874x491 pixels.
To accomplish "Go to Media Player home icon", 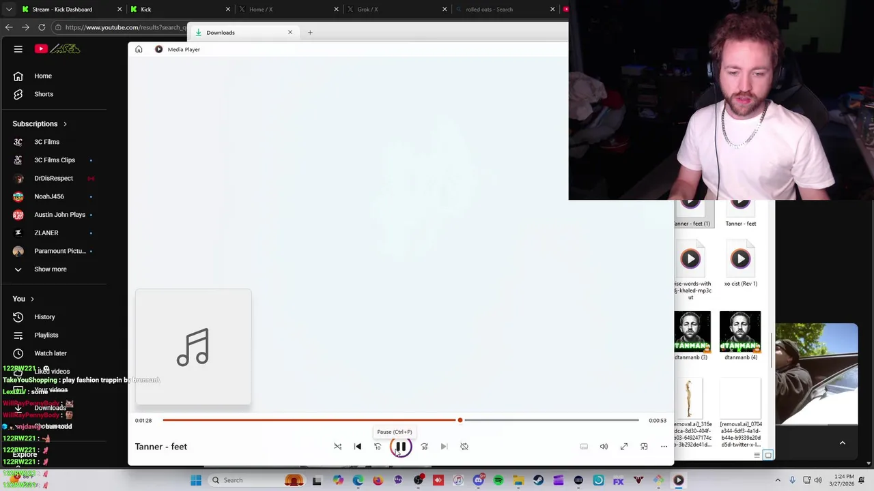I will [x=139, y=49].
